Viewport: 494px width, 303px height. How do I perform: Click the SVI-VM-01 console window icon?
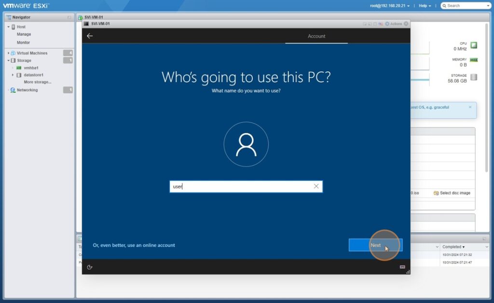tap(86, 24)
